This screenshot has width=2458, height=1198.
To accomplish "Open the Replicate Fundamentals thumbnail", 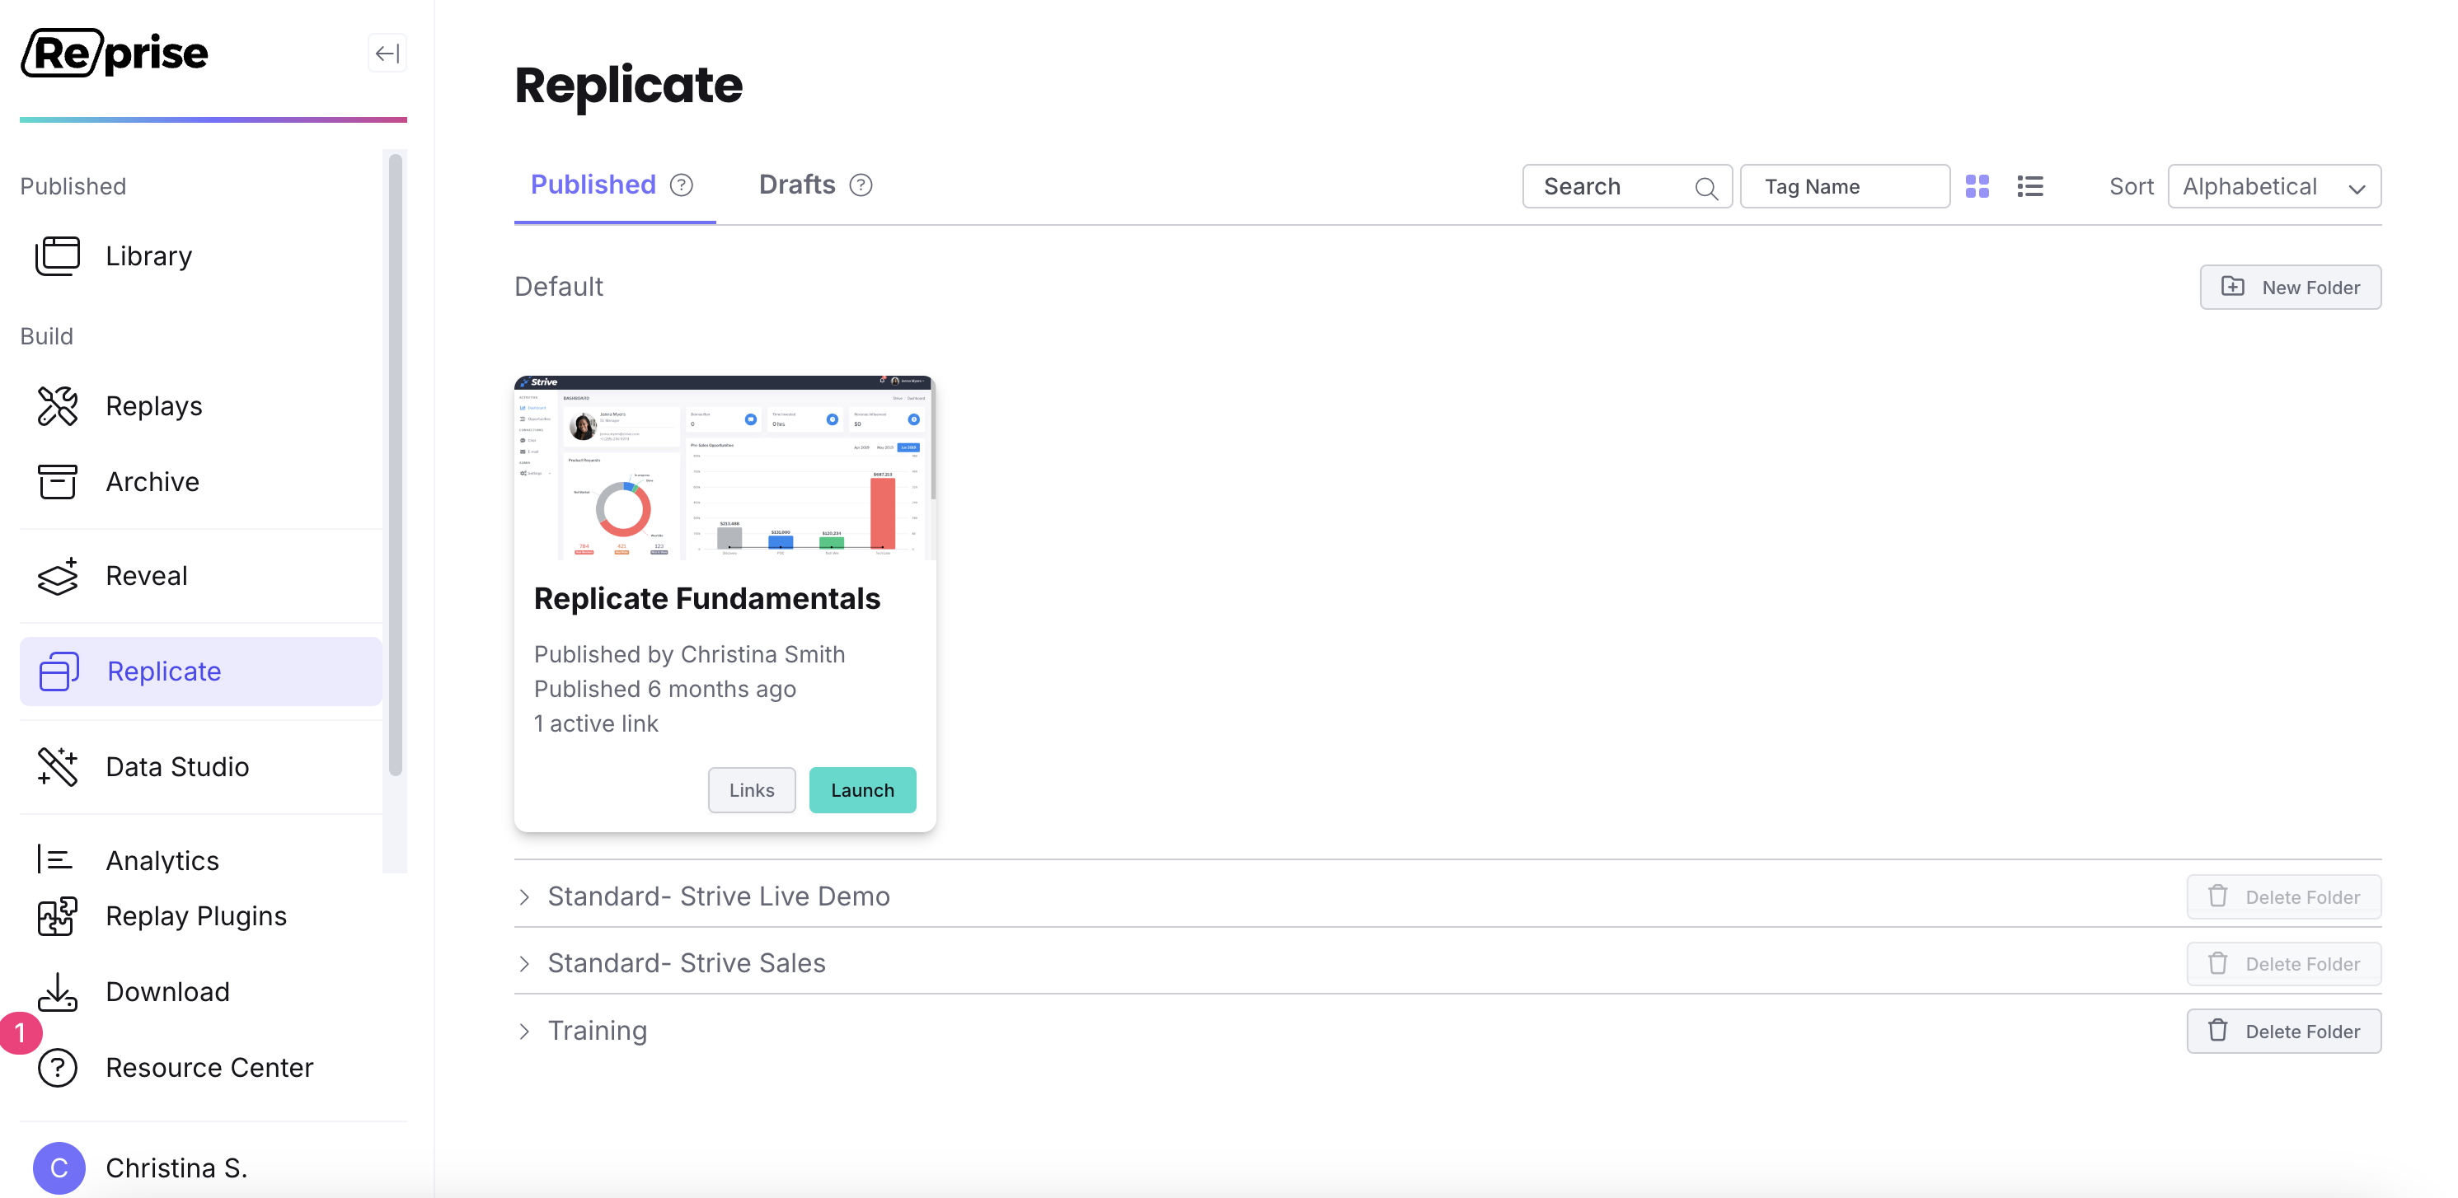I will coord(725,467).
